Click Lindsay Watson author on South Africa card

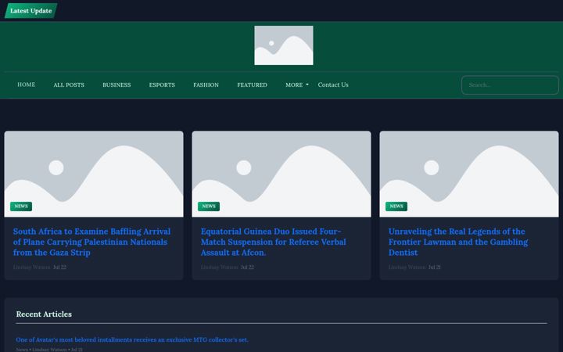pyautogui.click(x=31, y=268)
